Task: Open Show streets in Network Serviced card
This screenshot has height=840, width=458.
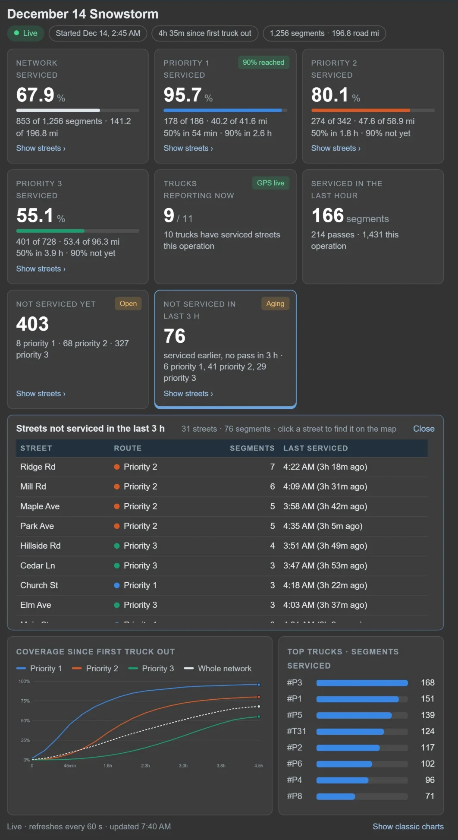Action: coord(41,148)
